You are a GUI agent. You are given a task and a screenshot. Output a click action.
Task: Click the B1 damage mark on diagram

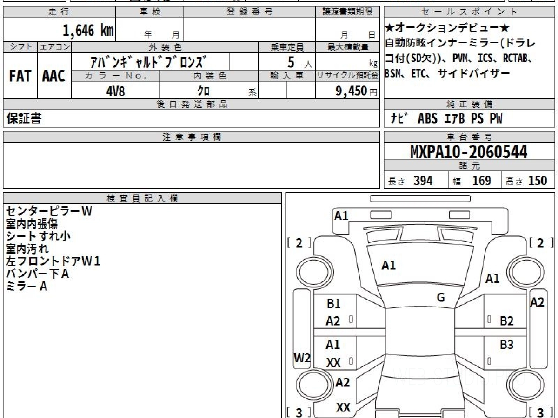click(333, 304)
